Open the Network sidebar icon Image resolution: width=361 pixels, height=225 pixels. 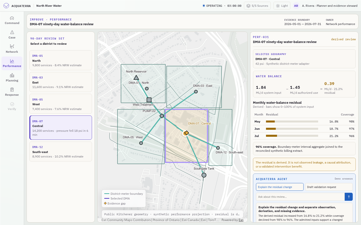[x=12, y=46]
